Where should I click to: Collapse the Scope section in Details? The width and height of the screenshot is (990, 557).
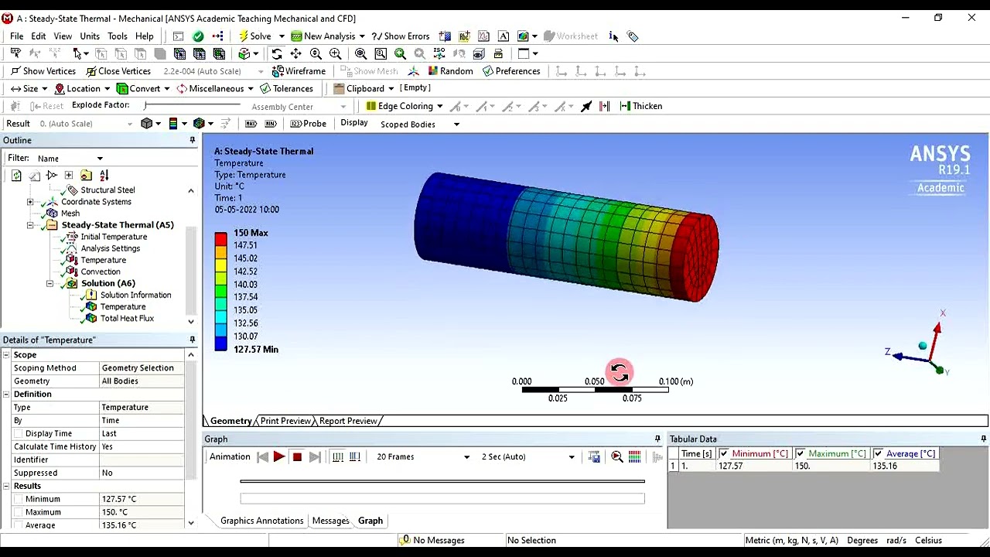[x=6, y=354]
